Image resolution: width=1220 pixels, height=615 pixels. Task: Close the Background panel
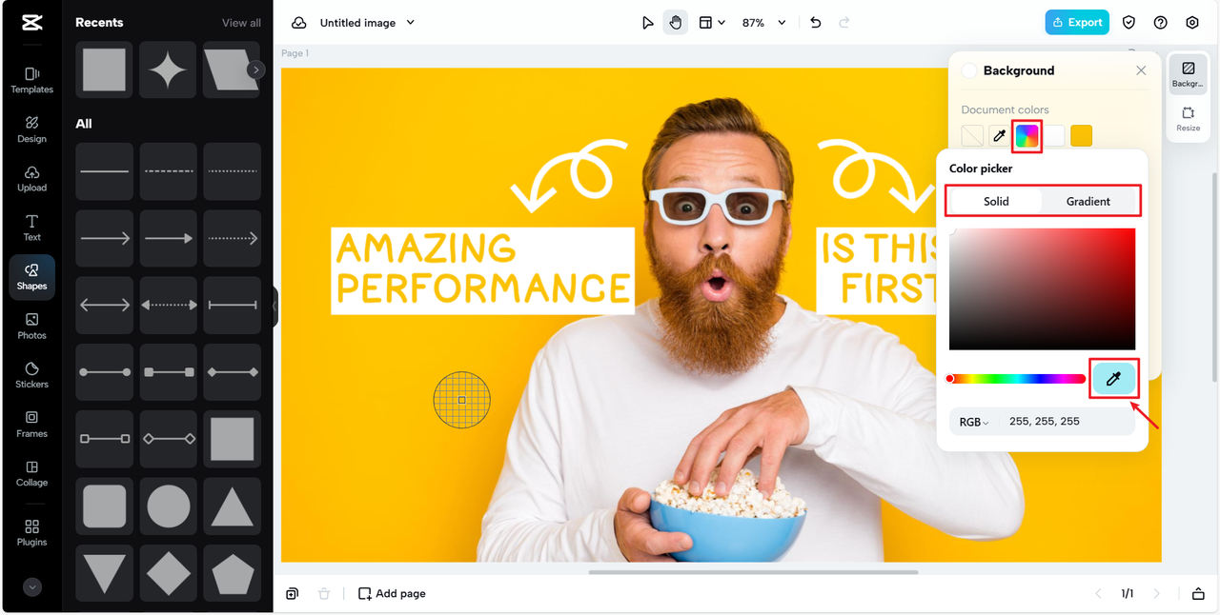[1141, 70]
